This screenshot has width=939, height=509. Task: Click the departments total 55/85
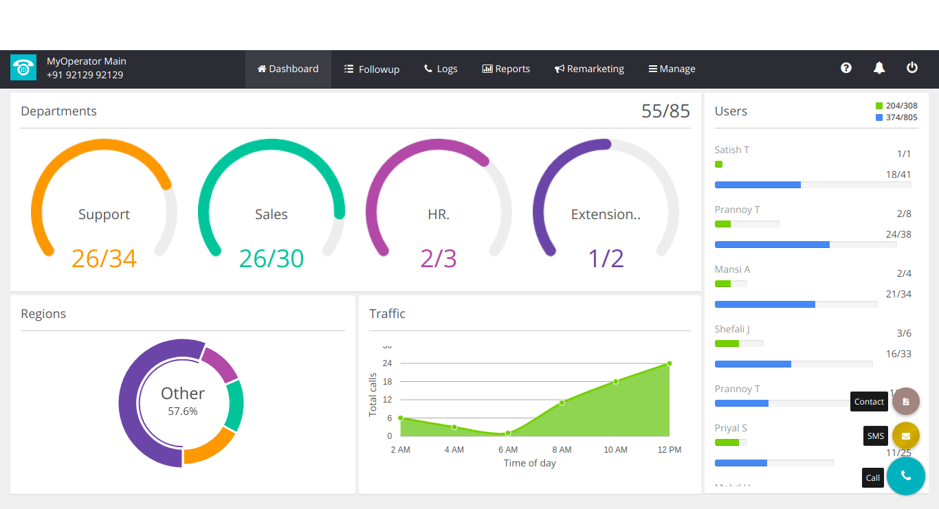(x=665, y=111)
